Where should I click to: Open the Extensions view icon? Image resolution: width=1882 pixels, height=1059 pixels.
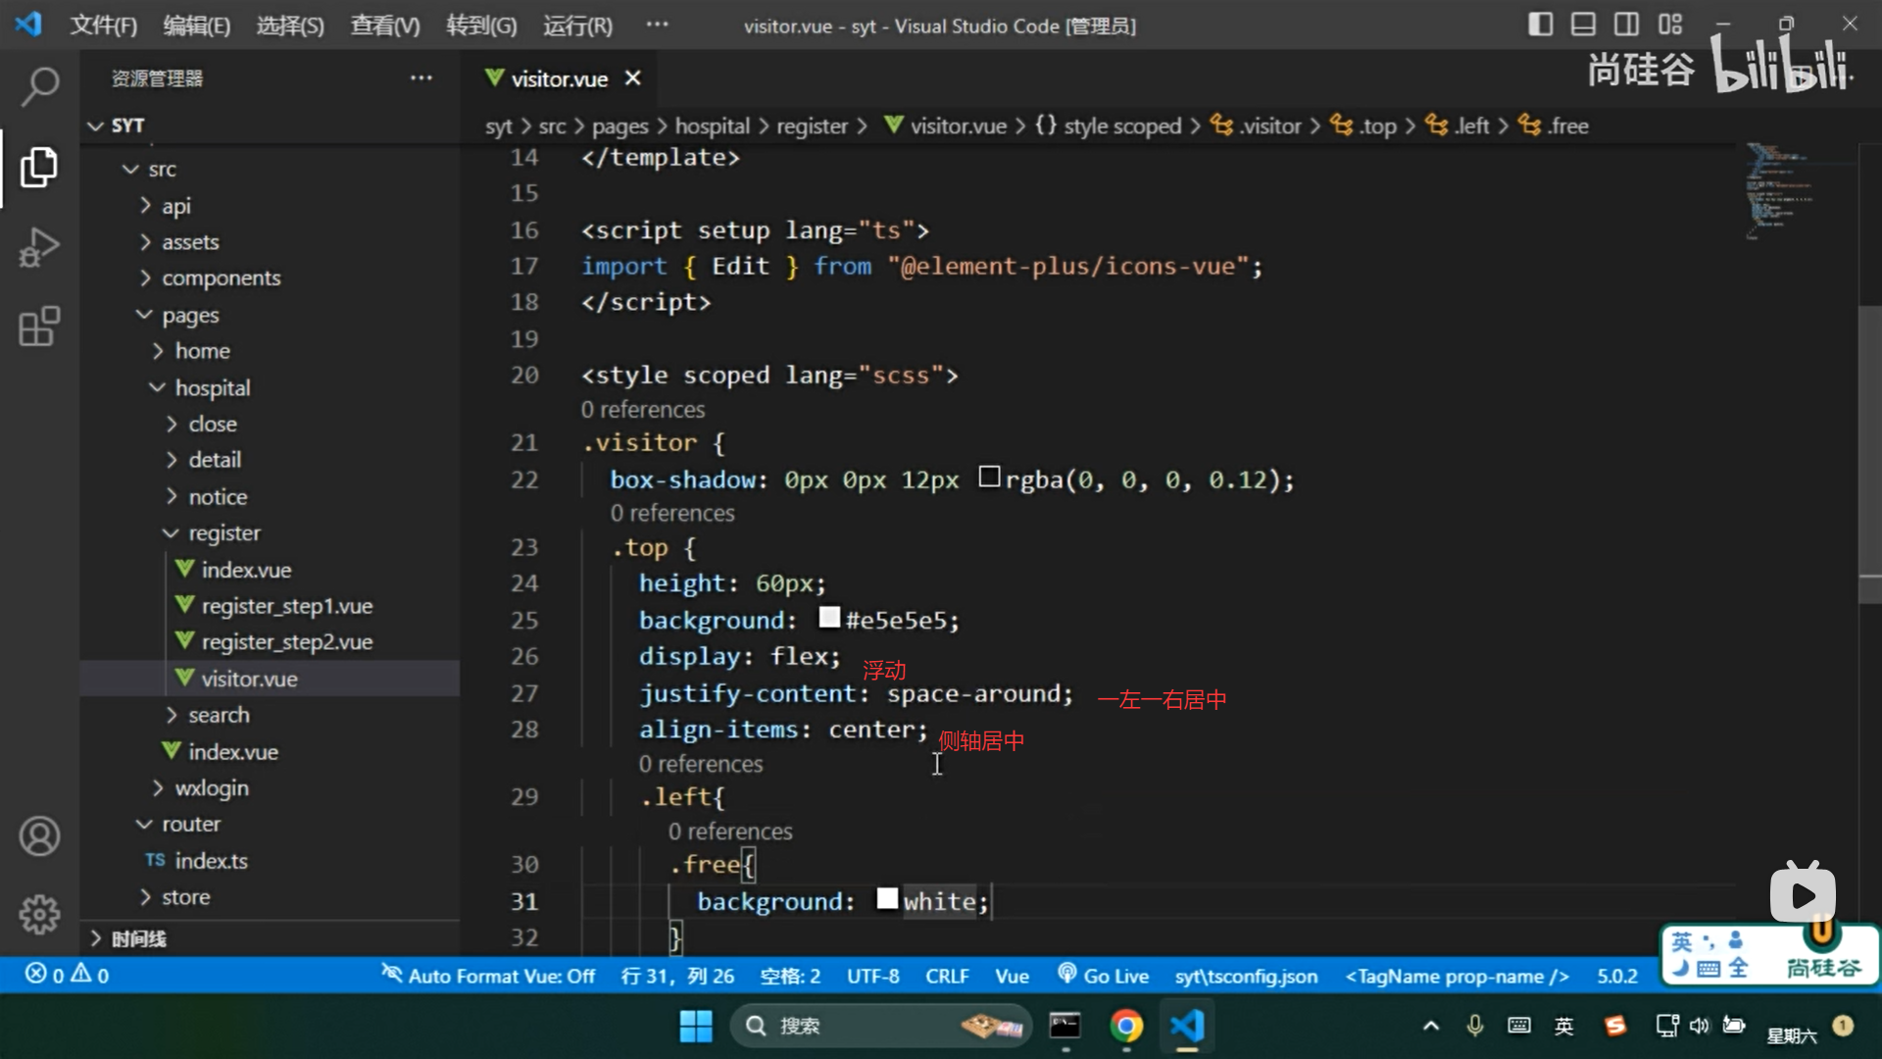coord(39,327)
